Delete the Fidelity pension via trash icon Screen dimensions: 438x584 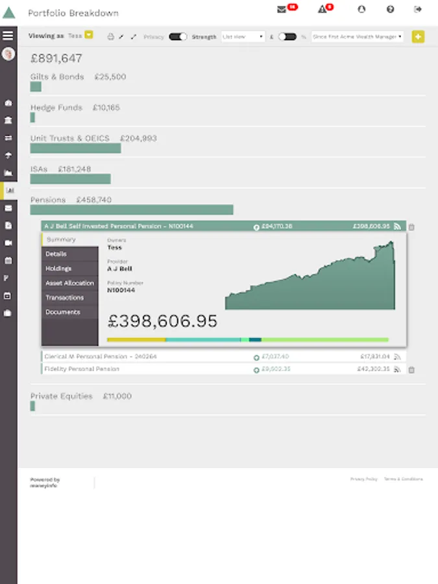point(411,370)
